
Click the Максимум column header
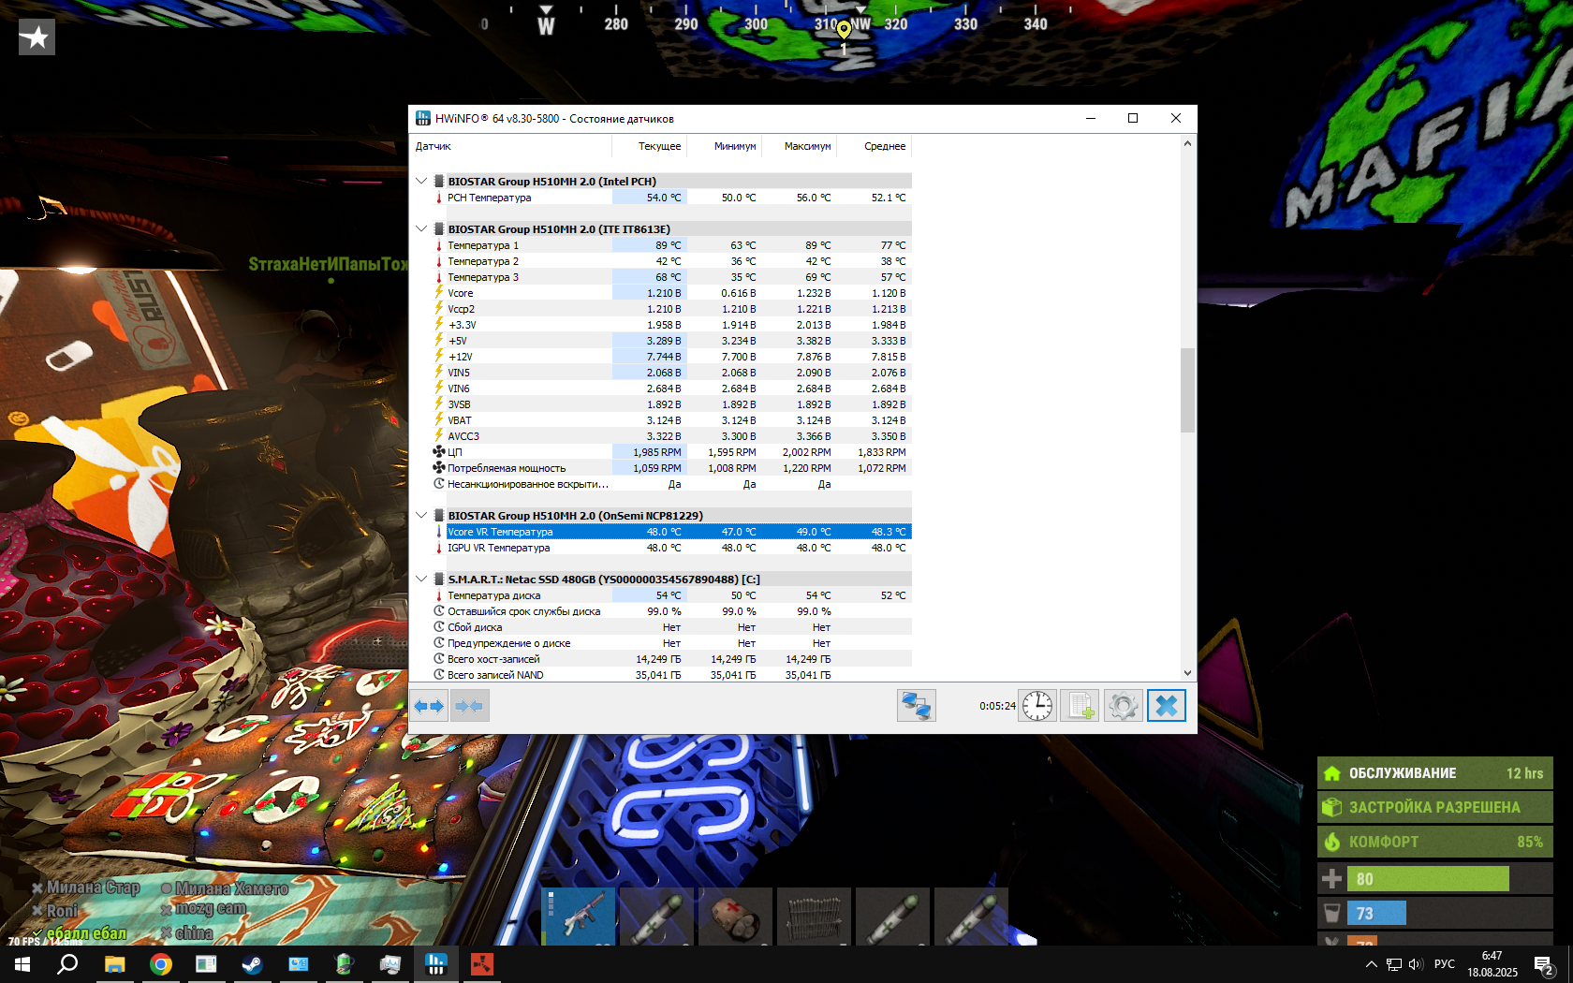point(807,147)
